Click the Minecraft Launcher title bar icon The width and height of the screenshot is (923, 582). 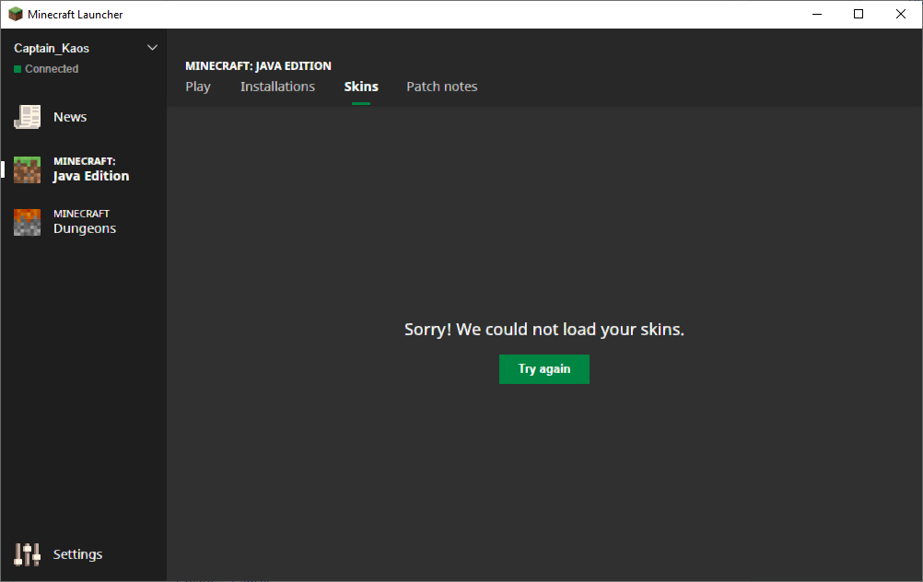pyautogui.click(x=16, y=14)
